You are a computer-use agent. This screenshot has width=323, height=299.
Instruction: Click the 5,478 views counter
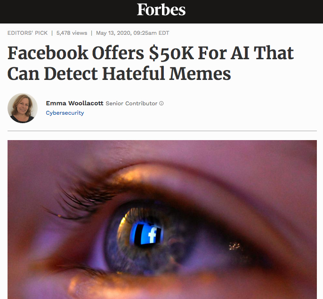tap(72, 33)
